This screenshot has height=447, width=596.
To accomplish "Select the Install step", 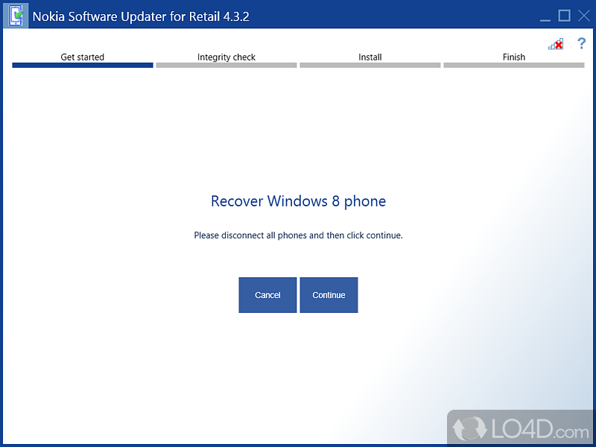I will click(370, 57).
